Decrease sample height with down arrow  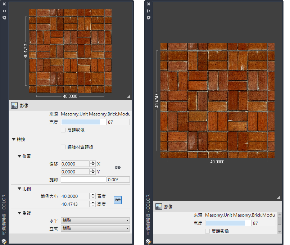coord(93,206)
